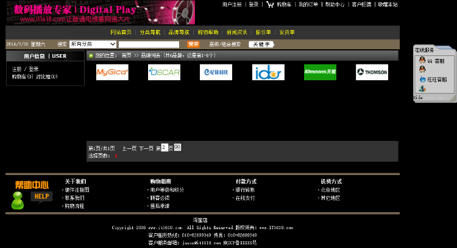Open the 所有分类 category dropdown
The image size is (457, 248).
click(x=93, y=44)
